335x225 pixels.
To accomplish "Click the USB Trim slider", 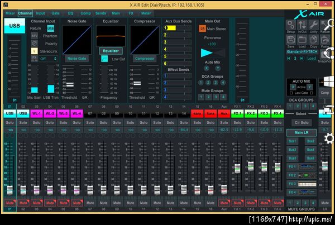I will click(51, 79).
